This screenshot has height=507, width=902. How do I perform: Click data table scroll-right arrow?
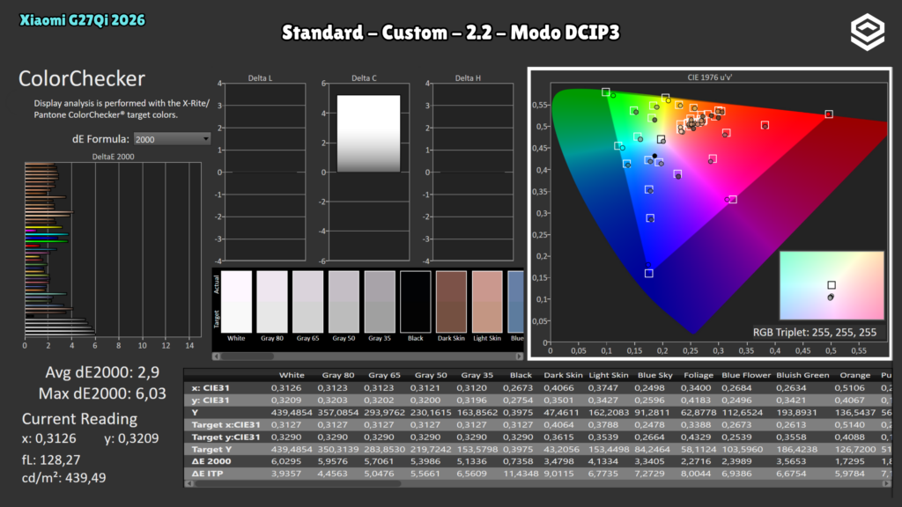pos(886,484)
